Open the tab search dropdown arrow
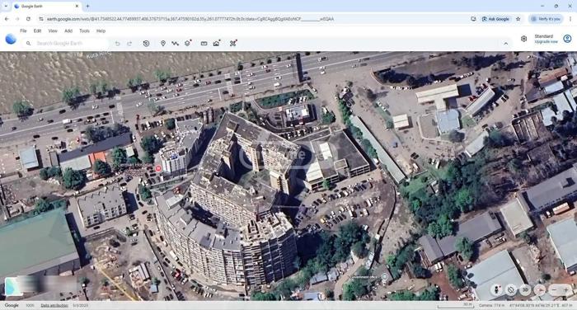Screen dimensions: 577x310 click(6, 7)
